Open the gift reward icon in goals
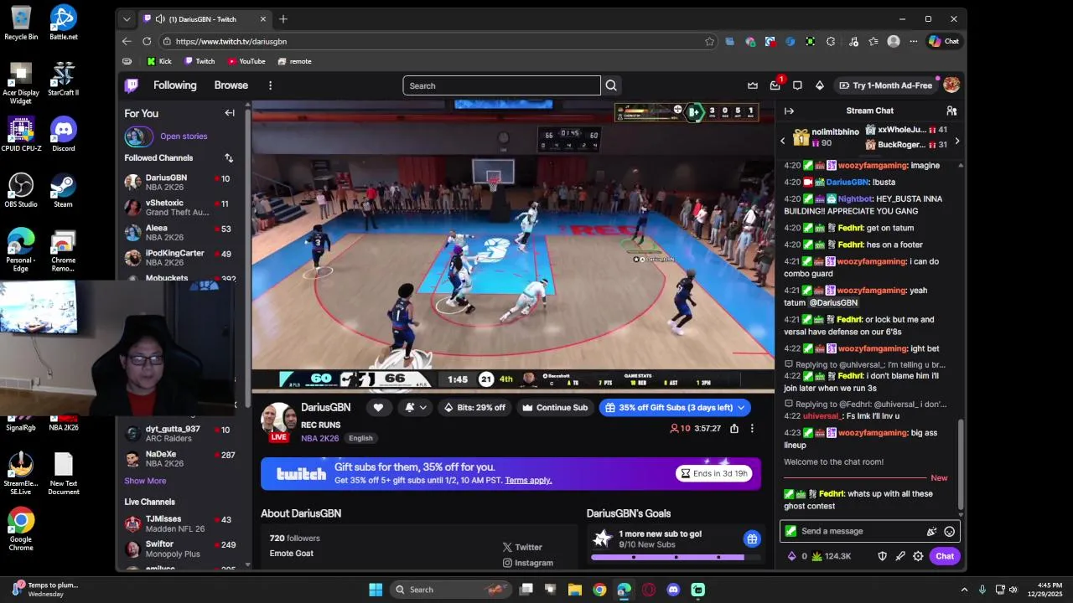1073x603 pixels. 752,539
